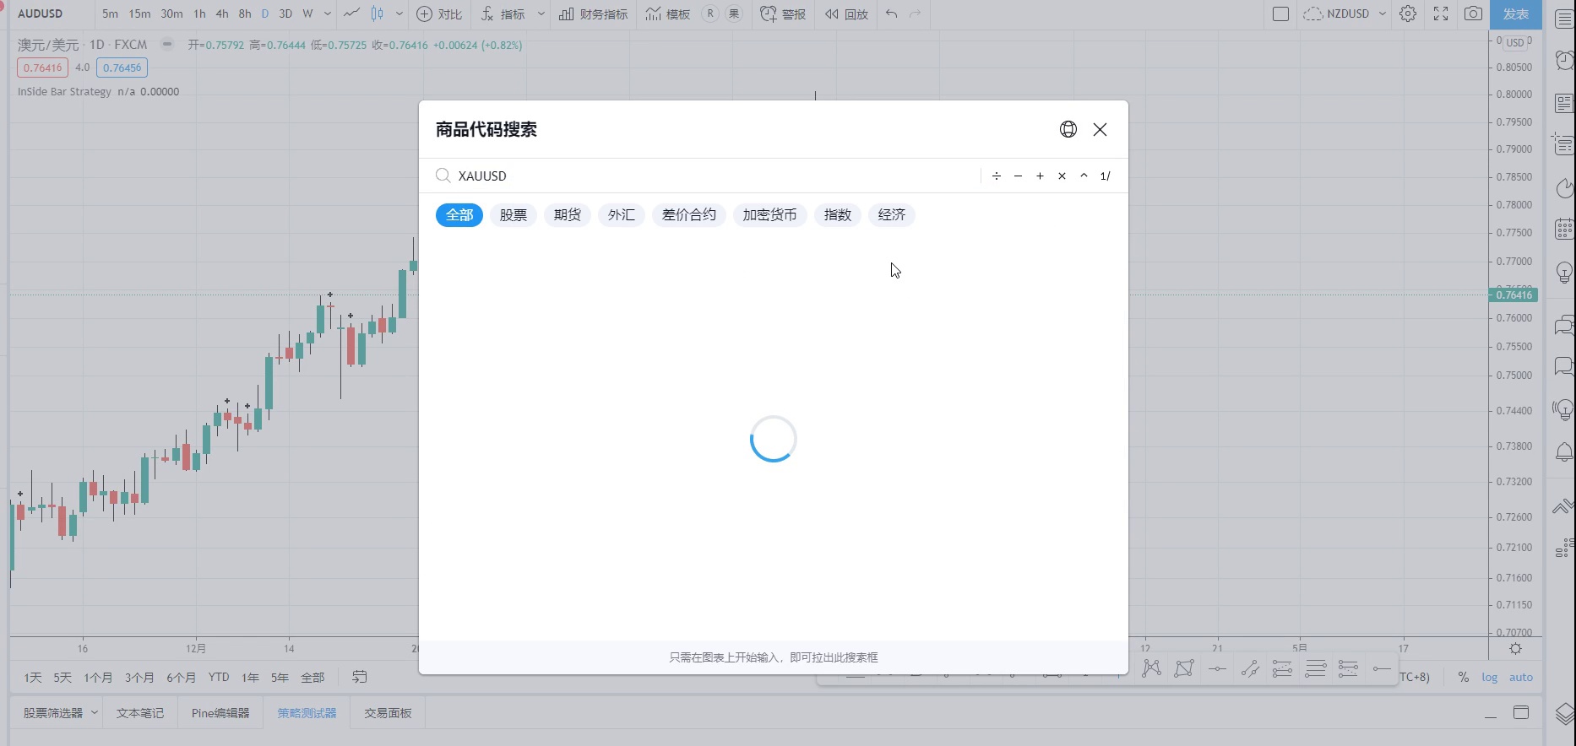Maximize the bottom panel with the window icon
This screenshot has width=1576, height=746.
(1521, 713)
